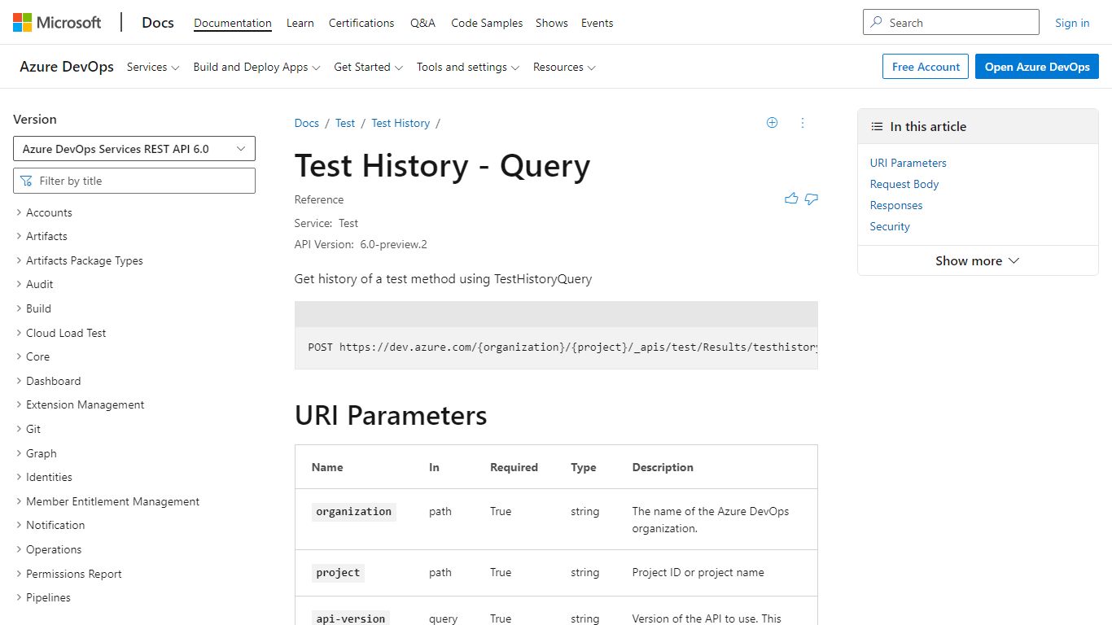Click the add to collection plus icon
1112x625 pixels.
tap(773, 123)
